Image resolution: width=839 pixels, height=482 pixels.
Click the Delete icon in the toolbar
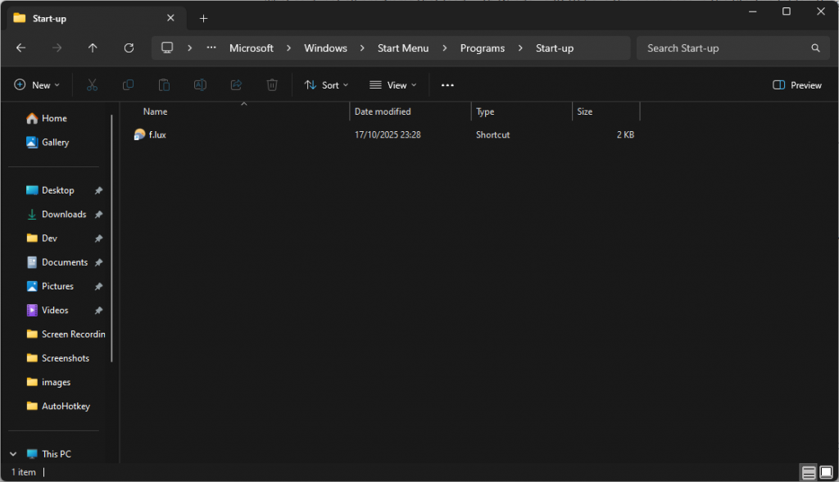click(x=272, y=84)
